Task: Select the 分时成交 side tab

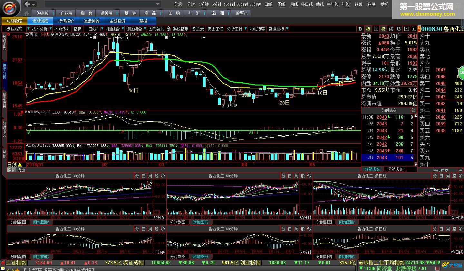Action: [x=4, y=129]
